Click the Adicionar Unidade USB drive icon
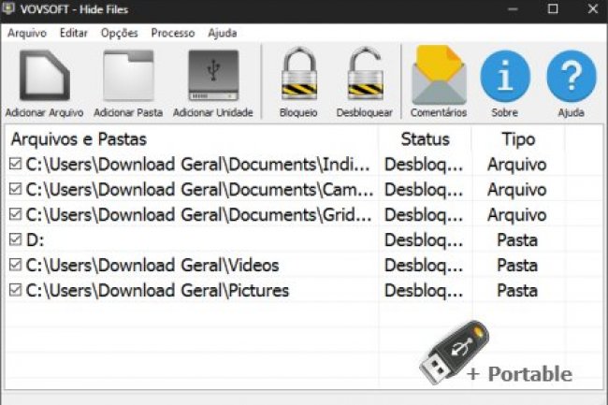 [213, 75]
